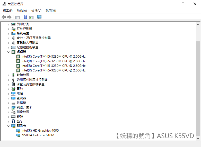Click the 監視器 display icon

click(13, 98)
